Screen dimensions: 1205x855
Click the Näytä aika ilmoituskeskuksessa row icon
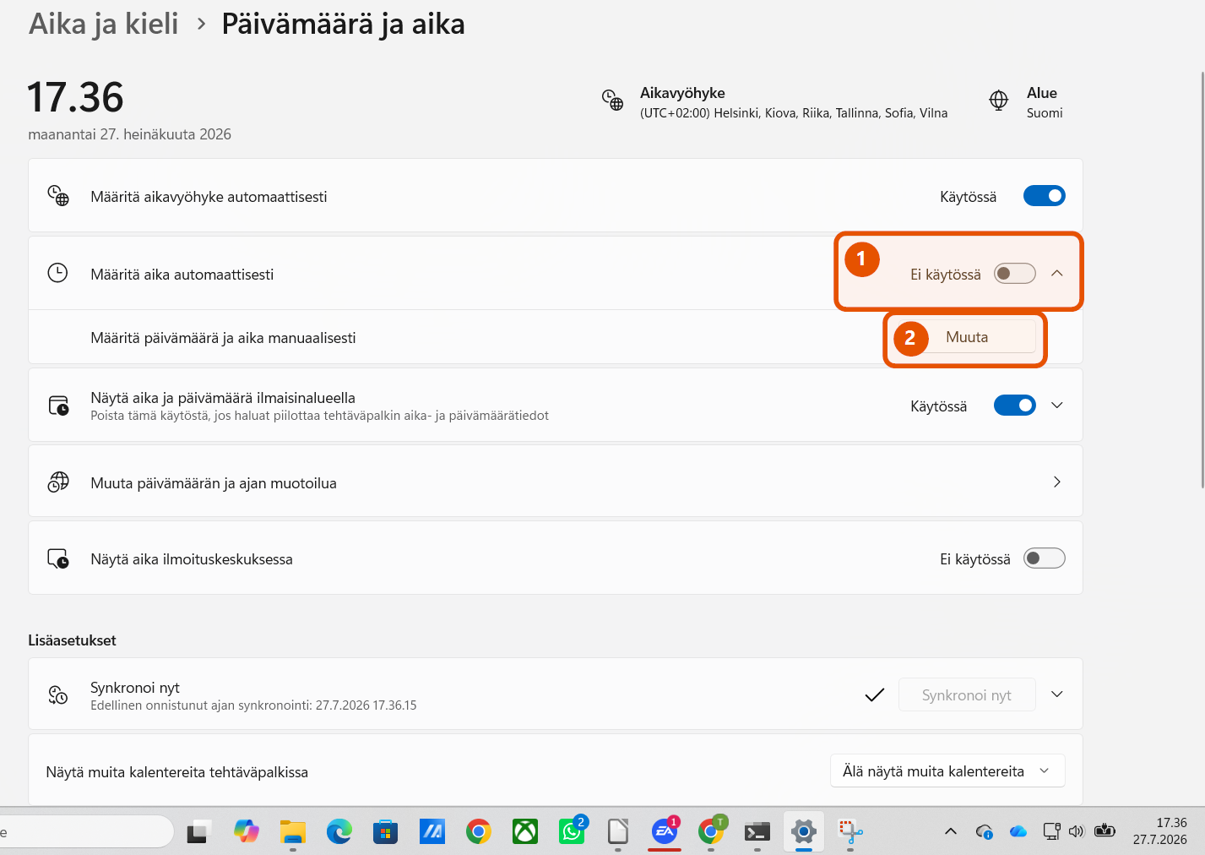[x=57, y=558]
